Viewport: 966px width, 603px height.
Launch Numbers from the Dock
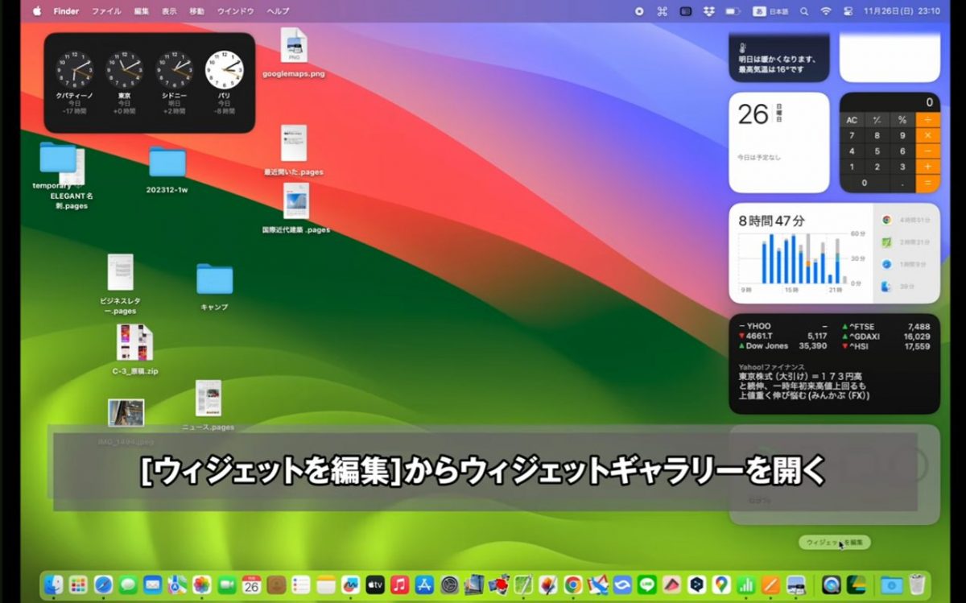tap(746, 584)
